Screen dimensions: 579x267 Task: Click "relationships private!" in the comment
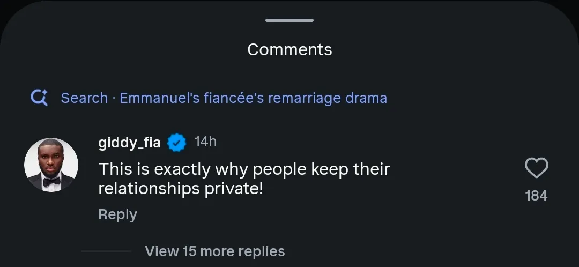[x=181, y=189]
